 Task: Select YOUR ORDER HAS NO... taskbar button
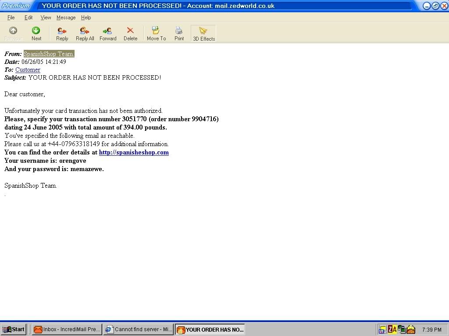[x=210, y=329]
